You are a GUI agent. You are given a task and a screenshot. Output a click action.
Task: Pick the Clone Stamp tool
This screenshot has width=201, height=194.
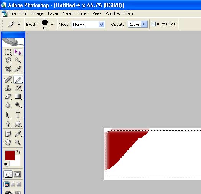tap(8, 88)
